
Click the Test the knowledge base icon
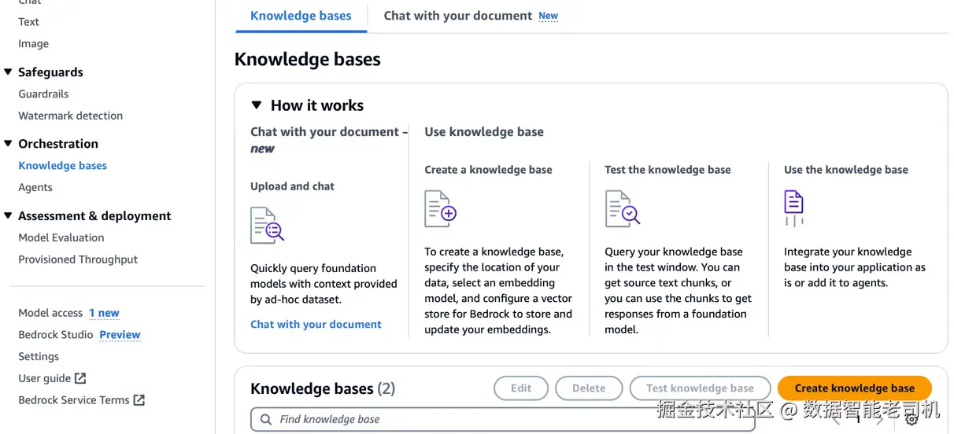[622, 208]
